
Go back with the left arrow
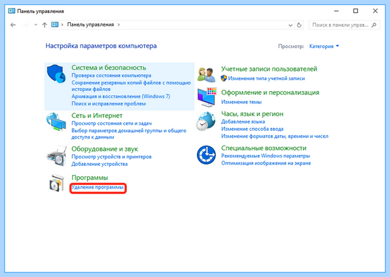click(x=13, y=25)
